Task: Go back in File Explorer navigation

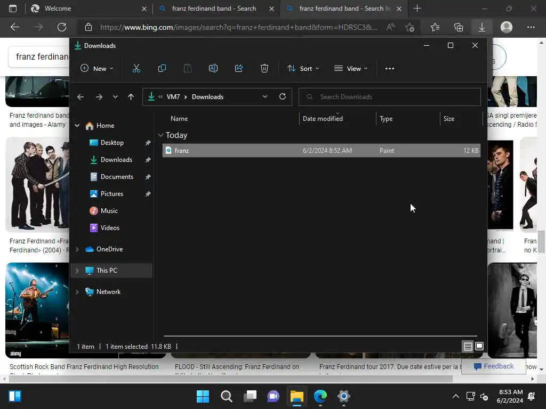Action: point(81,97)
